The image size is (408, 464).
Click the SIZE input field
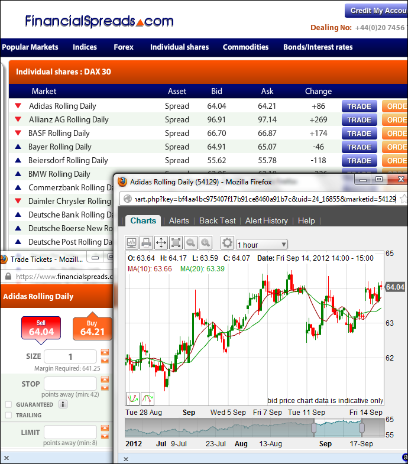pyautogui.click(x=70, y=356)
